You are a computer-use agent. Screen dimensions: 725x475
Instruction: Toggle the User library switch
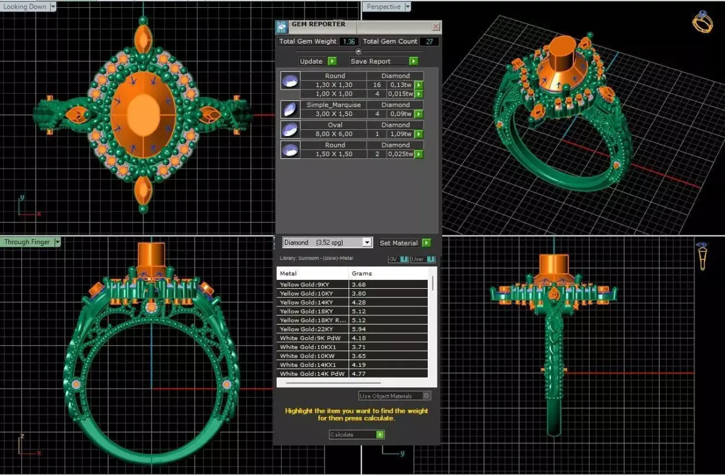423,259
